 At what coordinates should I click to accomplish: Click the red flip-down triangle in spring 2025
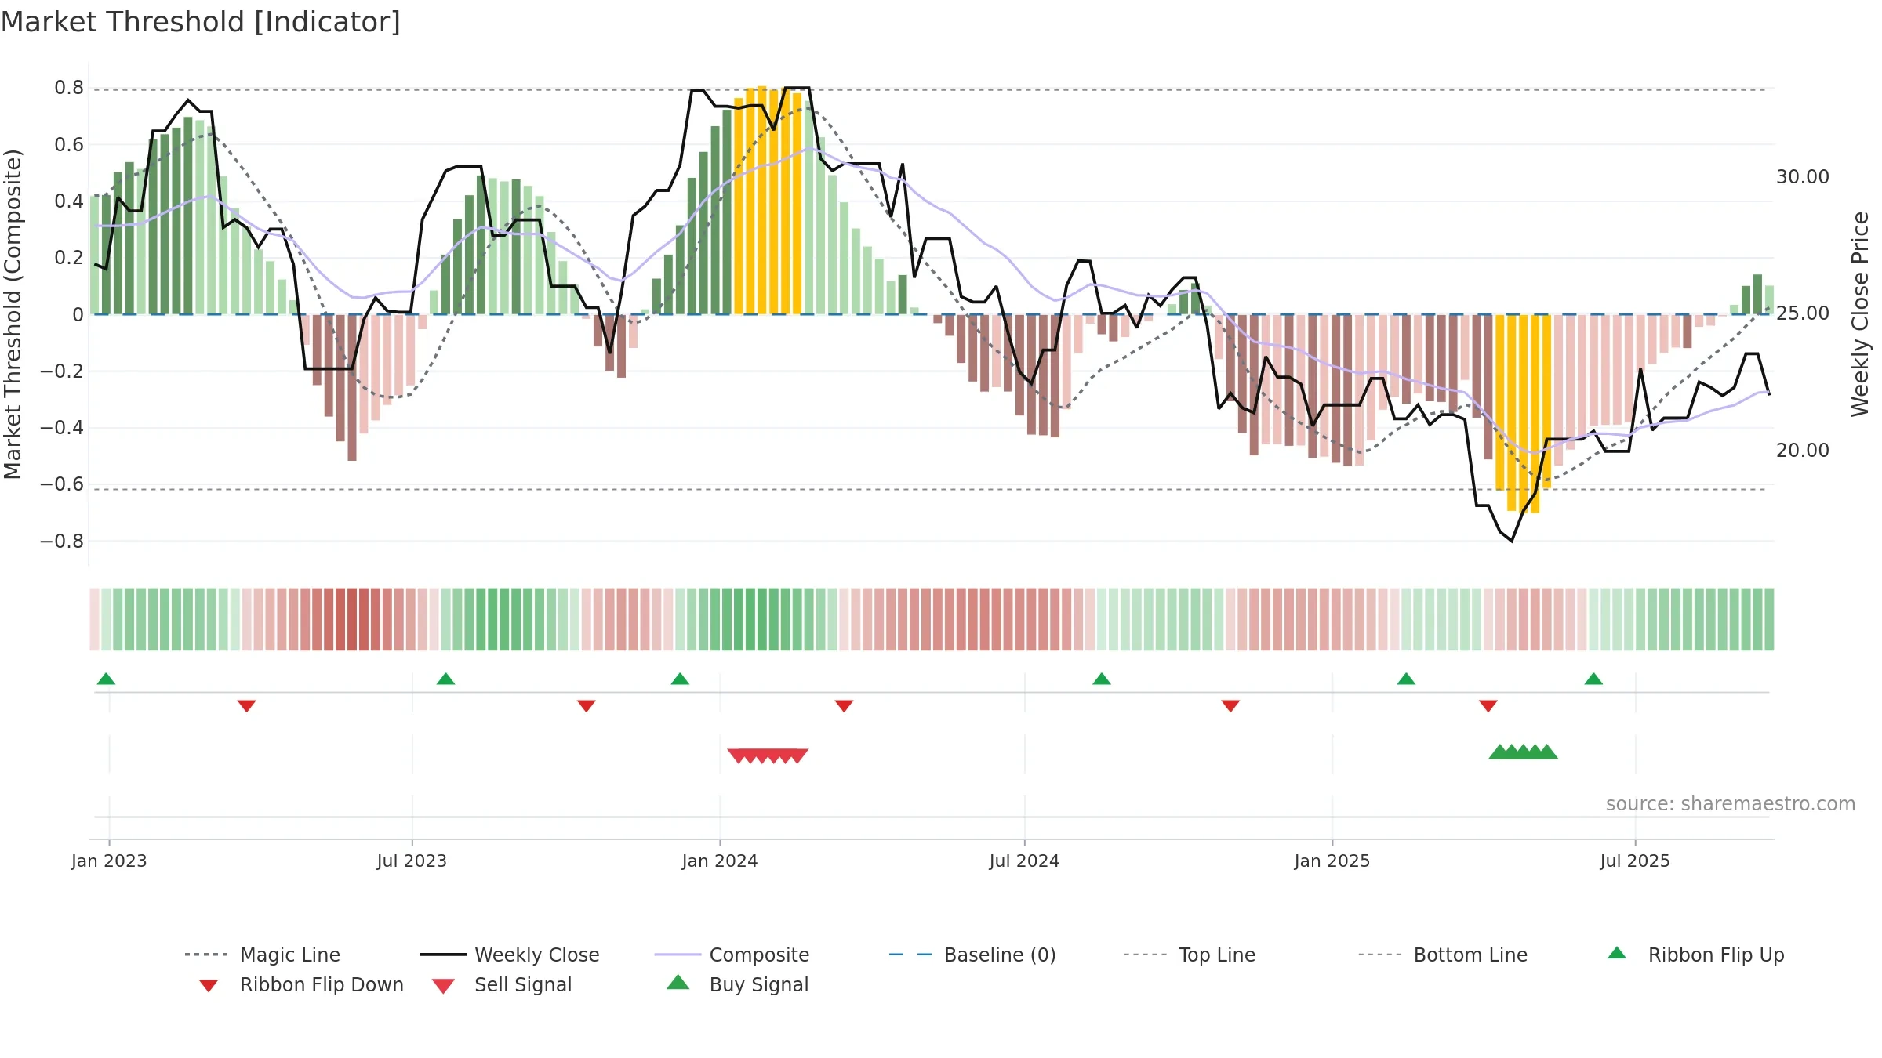(x=1488, y=706)
